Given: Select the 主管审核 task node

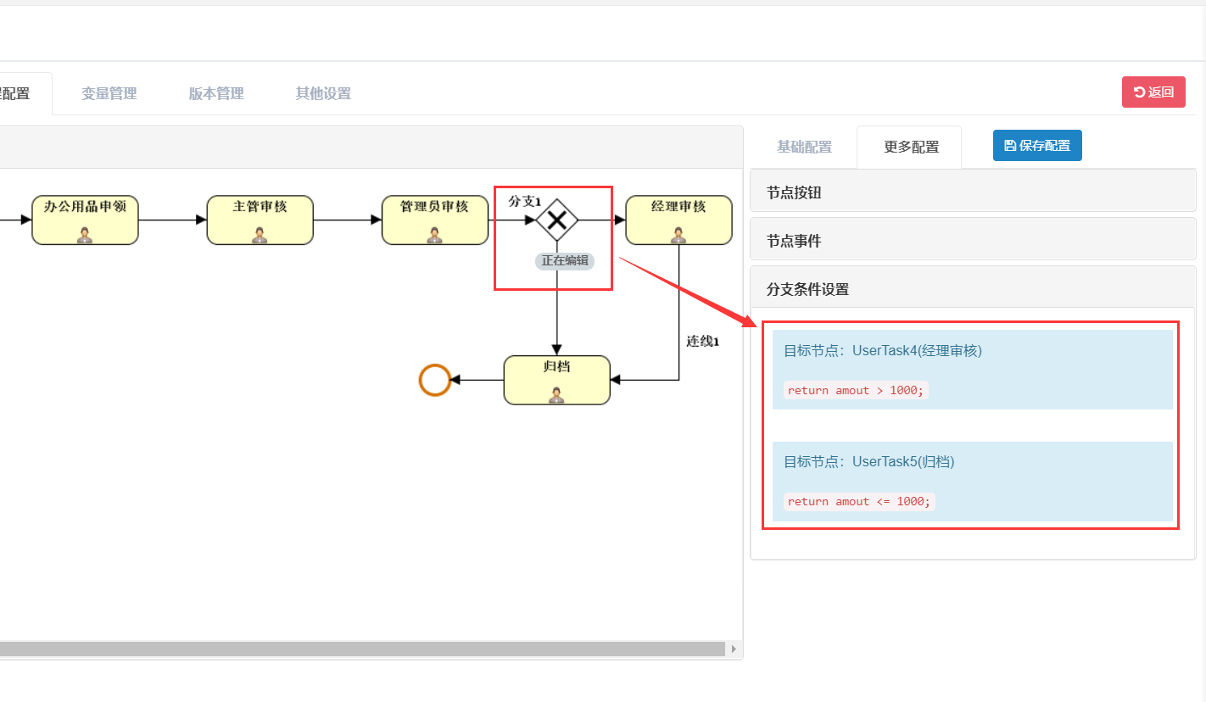Looking at the screenshot, I should tap(260, 220).
